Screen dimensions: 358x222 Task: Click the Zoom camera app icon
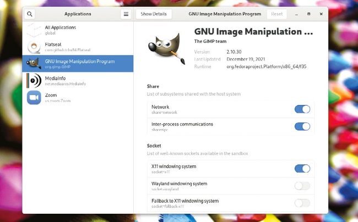34,97
